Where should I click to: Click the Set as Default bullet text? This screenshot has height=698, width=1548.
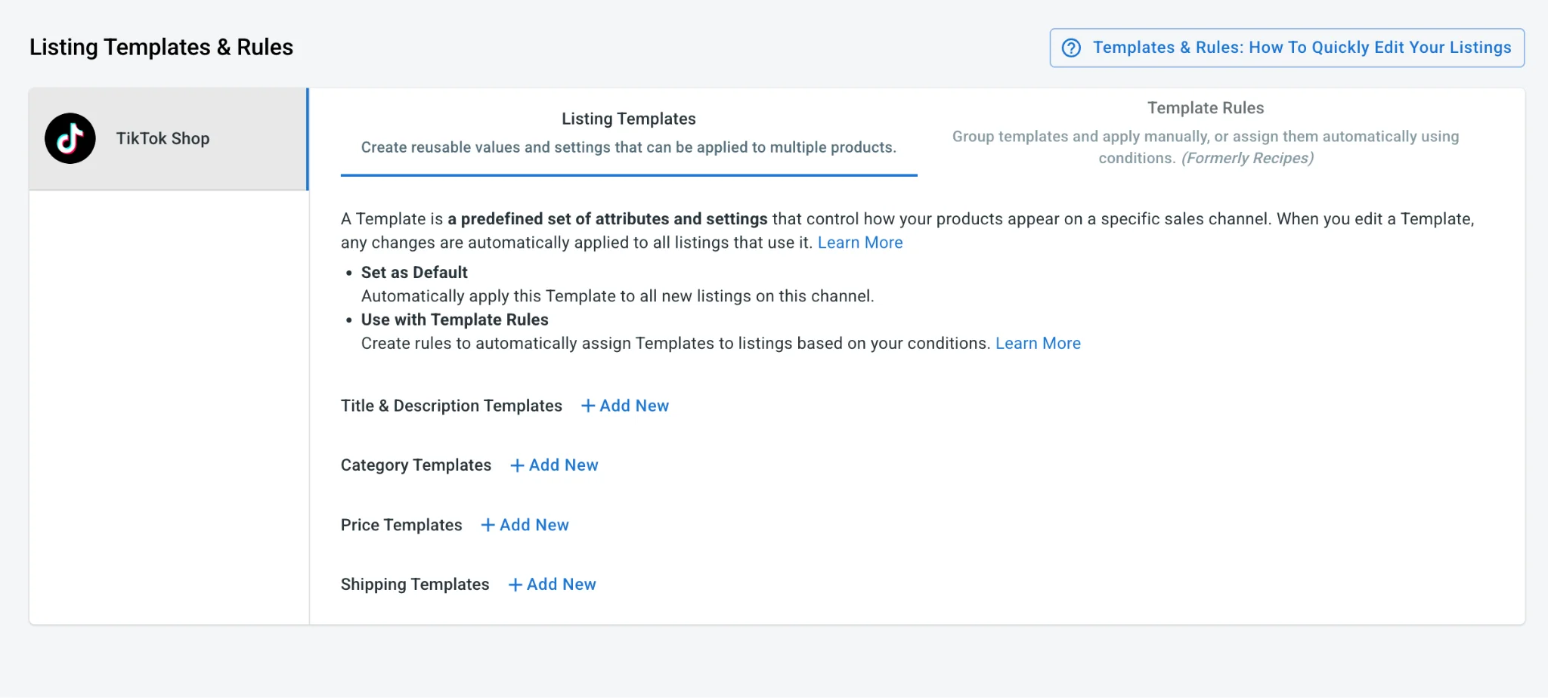point(414,272)
